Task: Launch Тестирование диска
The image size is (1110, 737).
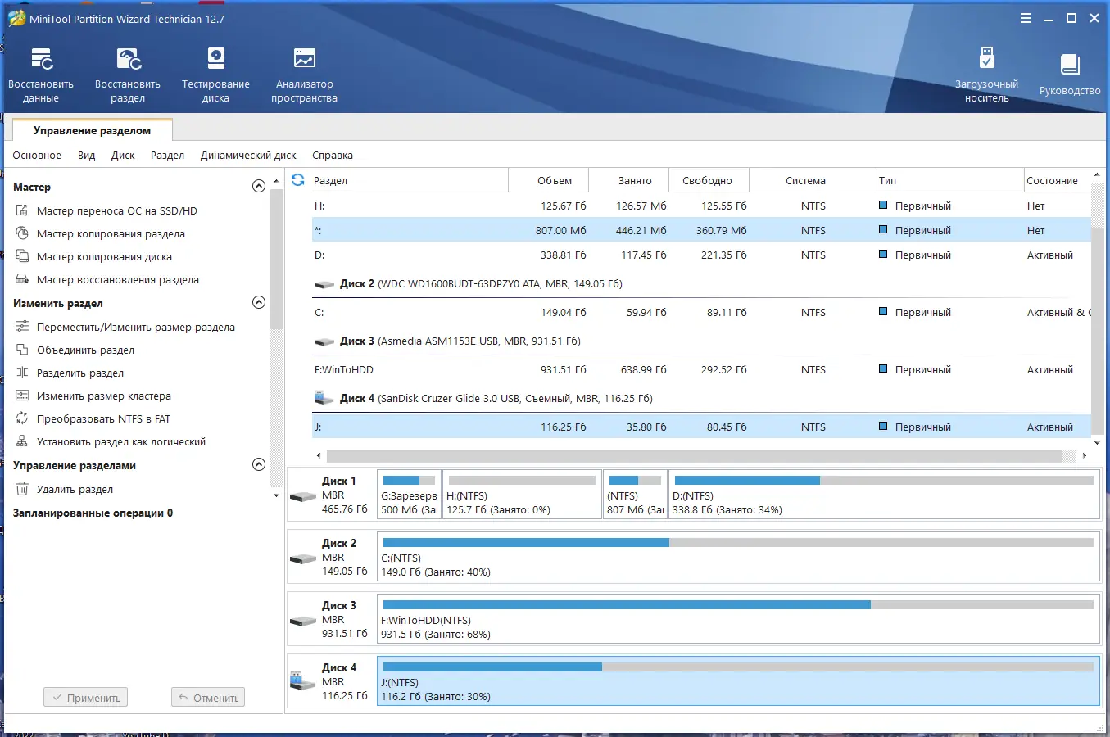Action: tap(215, 74)
